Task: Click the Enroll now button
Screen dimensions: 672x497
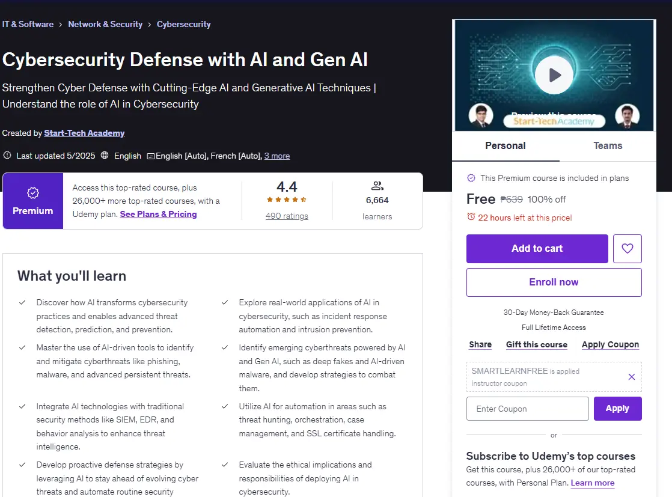Action: tap(554, 282)
